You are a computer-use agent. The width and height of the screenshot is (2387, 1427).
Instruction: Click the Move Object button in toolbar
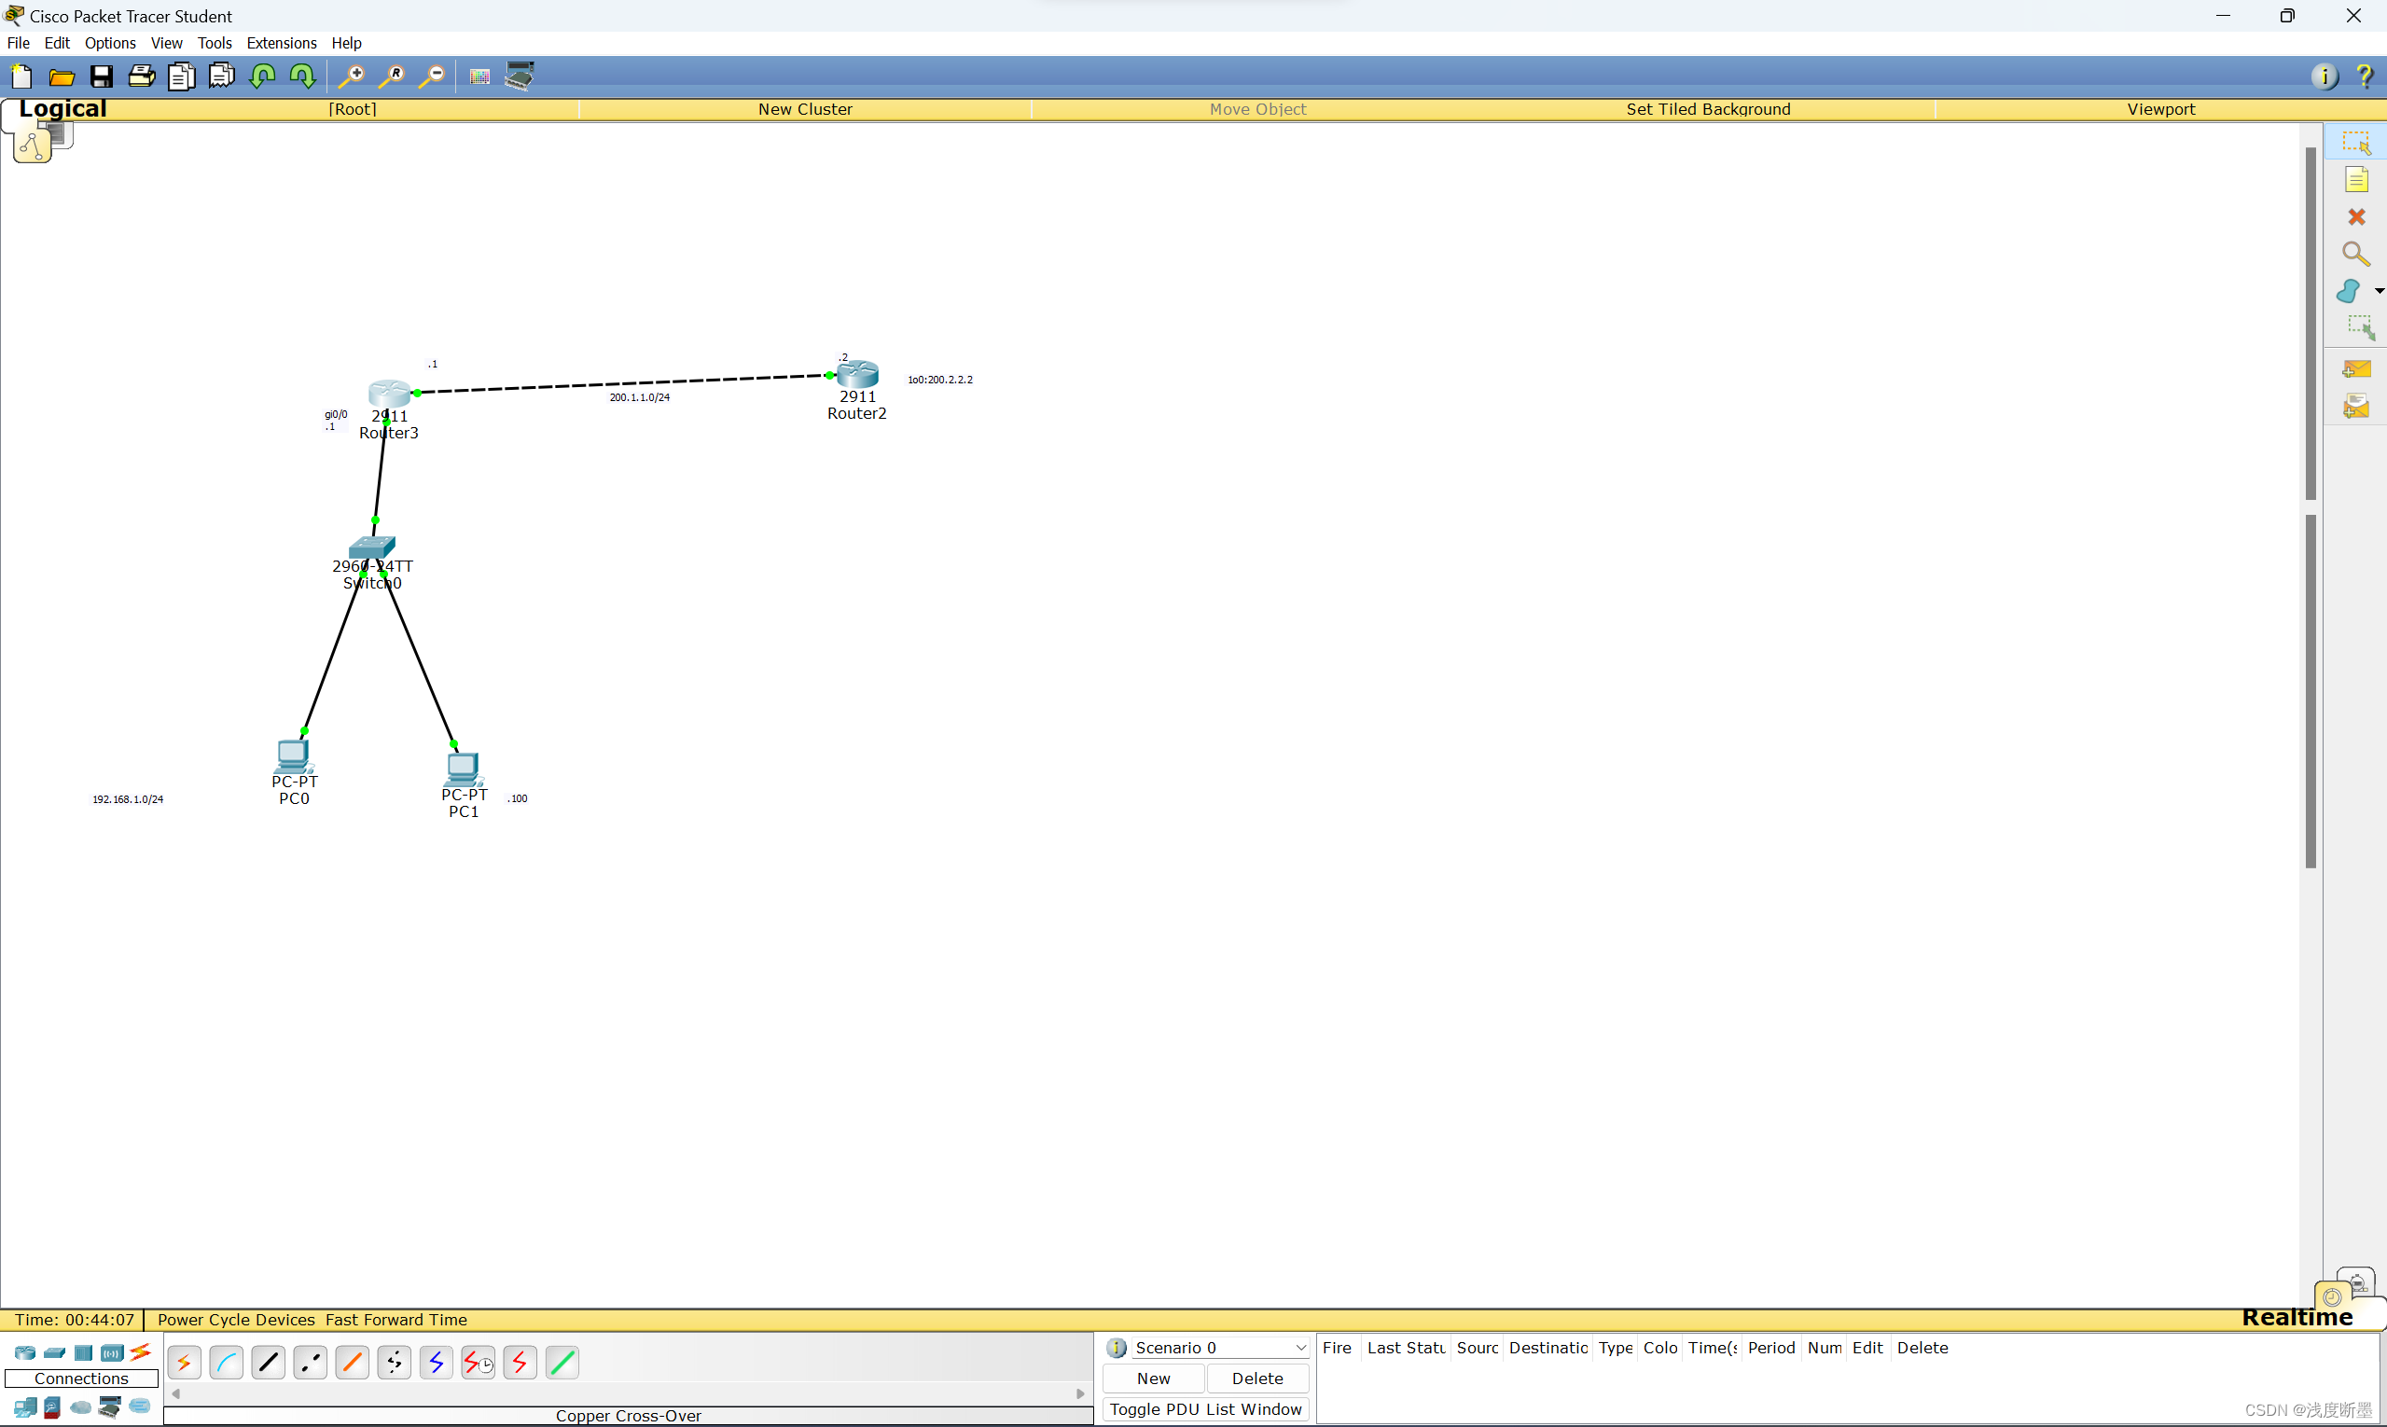(x=1257, y=109)
